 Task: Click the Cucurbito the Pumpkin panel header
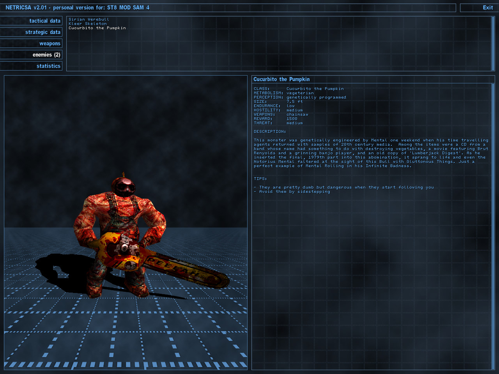[x=281, y=79]
